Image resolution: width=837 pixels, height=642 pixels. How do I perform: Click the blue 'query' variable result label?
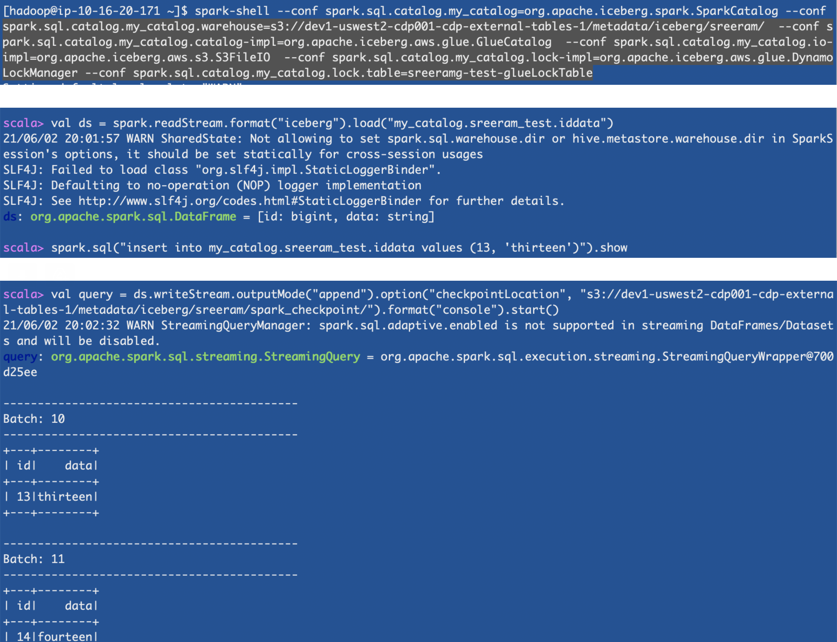tap(20, 357)
